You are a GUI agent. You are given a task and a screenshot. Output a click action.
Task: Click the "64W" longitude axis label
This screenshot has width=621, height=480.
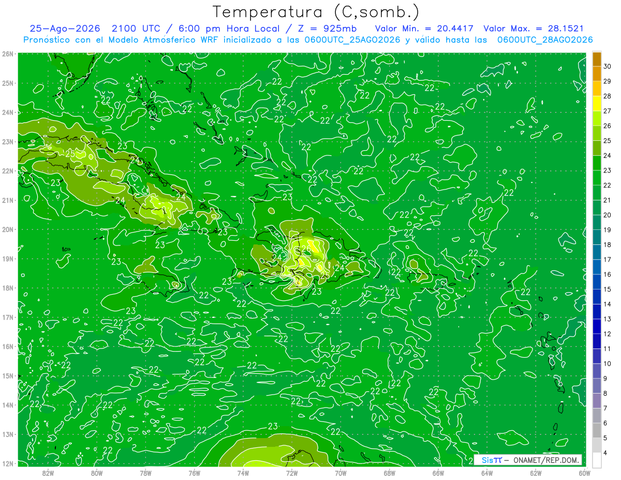coord(487,473)
